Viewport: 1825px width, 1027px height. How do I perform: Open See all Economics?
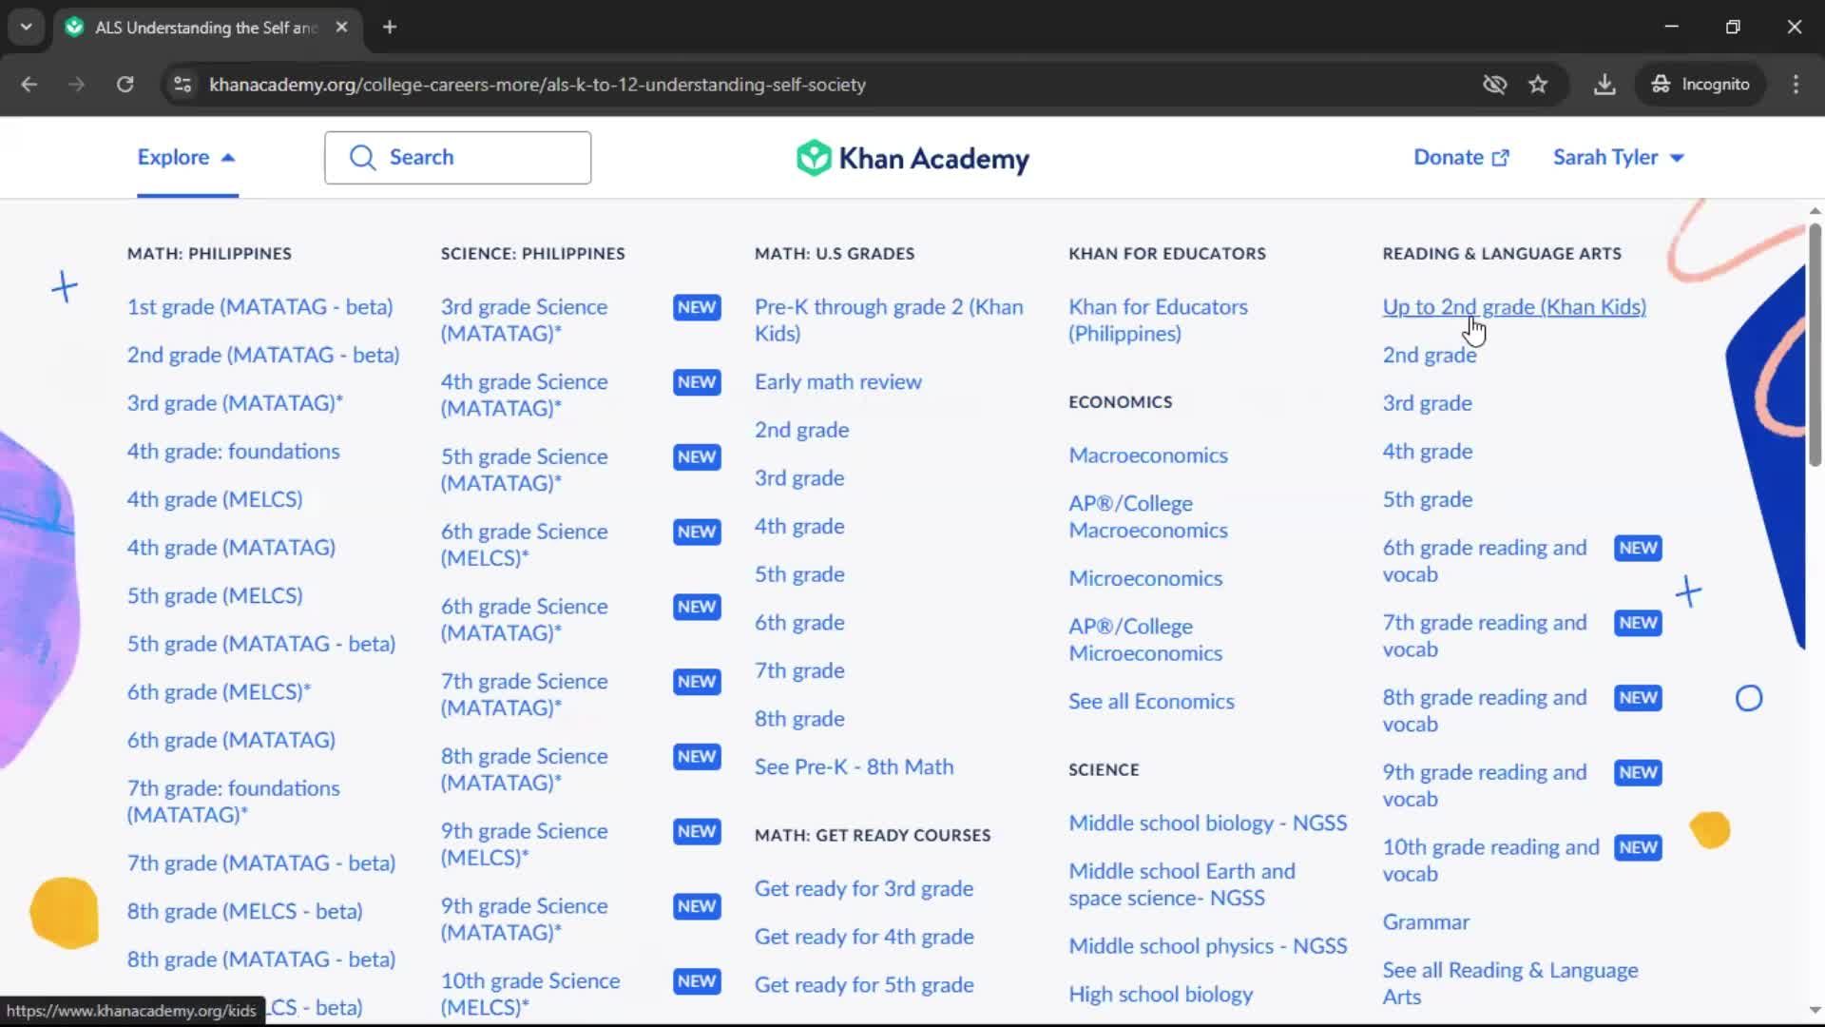tap(1151, 702)
